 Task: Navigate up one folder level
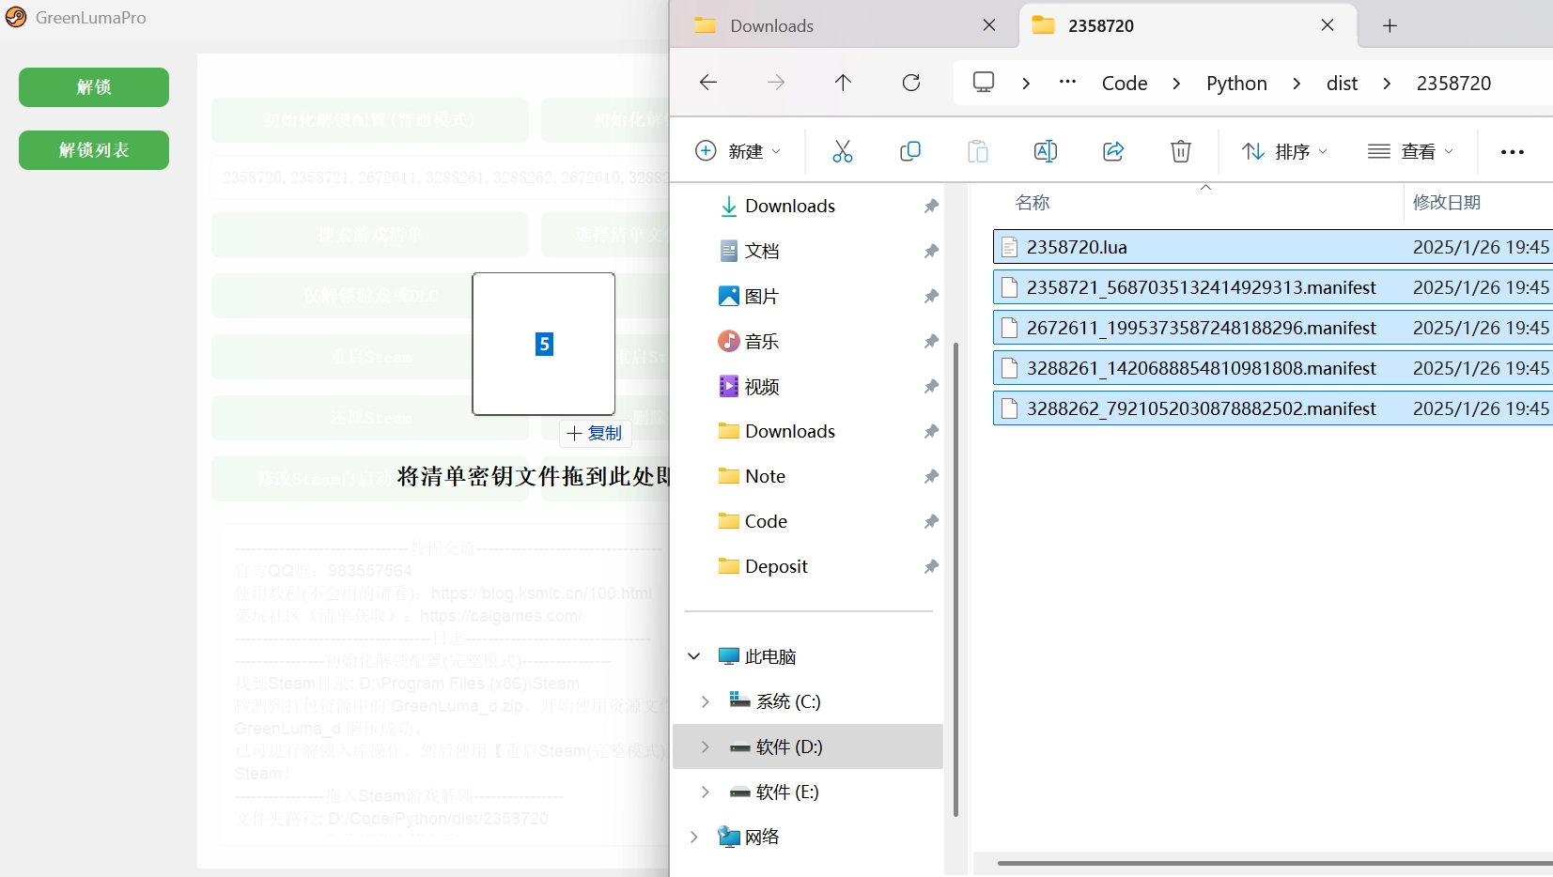[x=844, y=83]
